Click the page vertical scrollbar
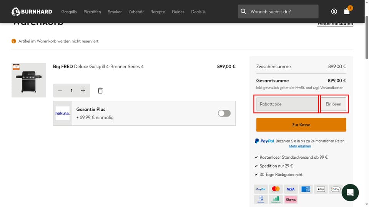The image size is (369, 207). pyautogui.click(x=367, y=38)
